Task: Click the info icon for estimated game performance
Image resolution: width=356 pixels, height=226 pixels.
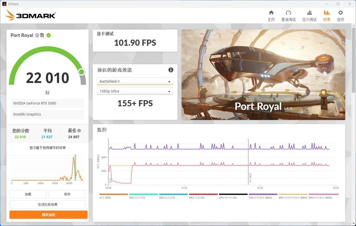Action: coord(171,70)
